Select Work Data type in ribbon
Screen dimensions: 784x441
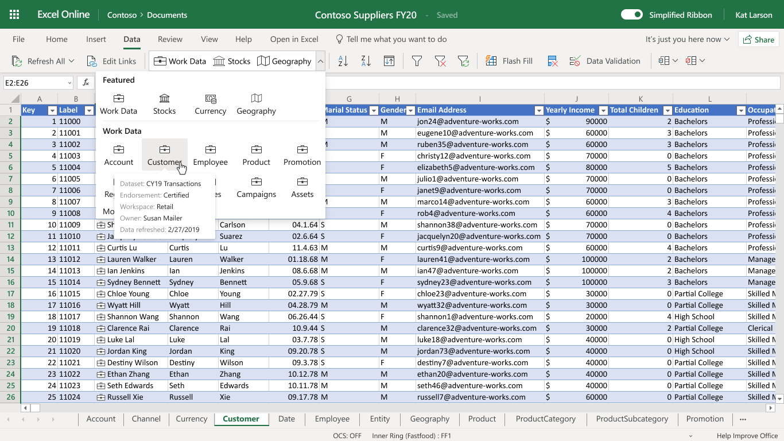(180, 61)
